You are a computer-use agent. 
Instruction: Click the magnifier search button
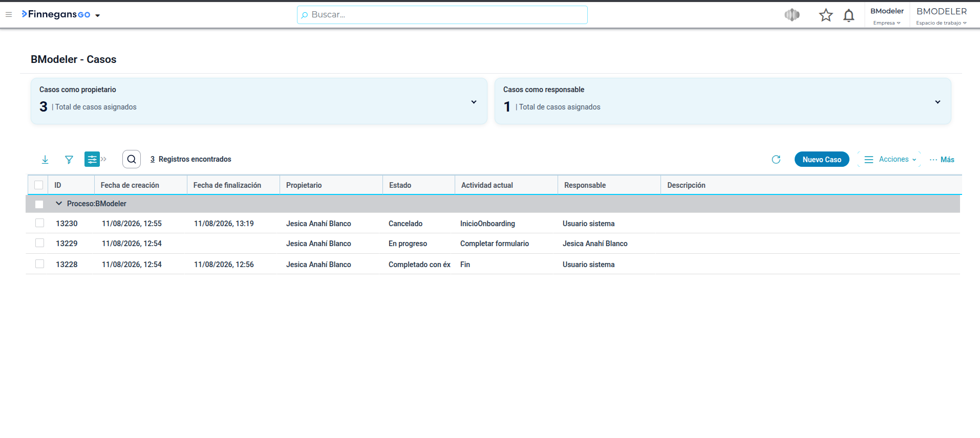pyautogui.click(x=132, y=159)
